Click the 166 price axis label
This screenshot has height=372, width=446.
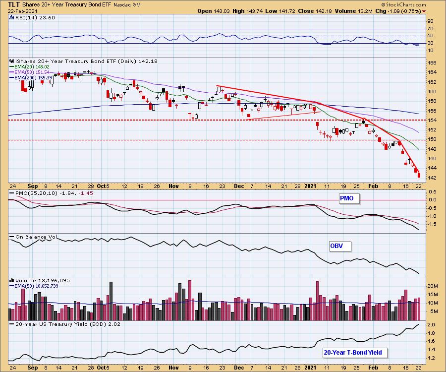432,63
